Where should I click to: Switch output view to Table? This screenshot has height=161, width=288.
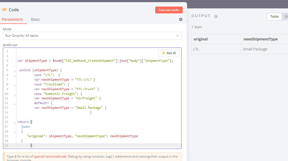click(x=274, y=17)
